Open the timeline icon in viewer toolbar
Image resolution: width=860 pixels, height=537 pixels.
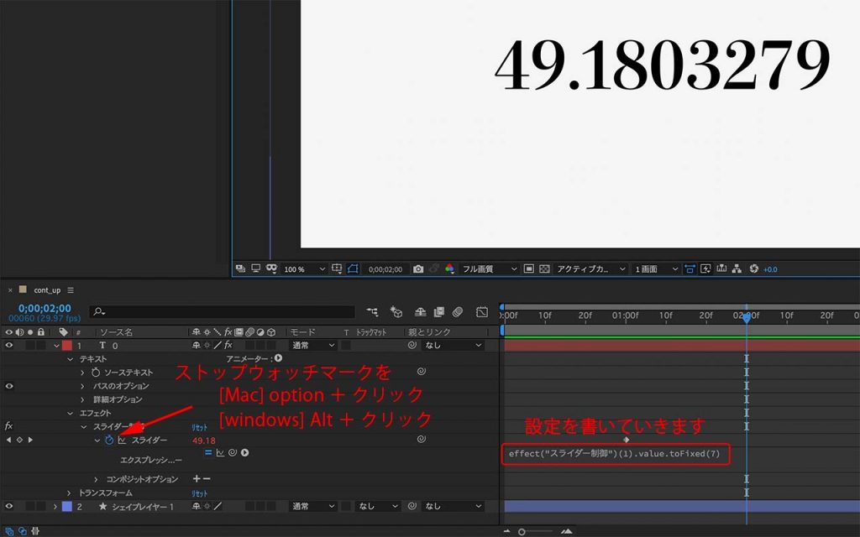[x=721, y=268]
